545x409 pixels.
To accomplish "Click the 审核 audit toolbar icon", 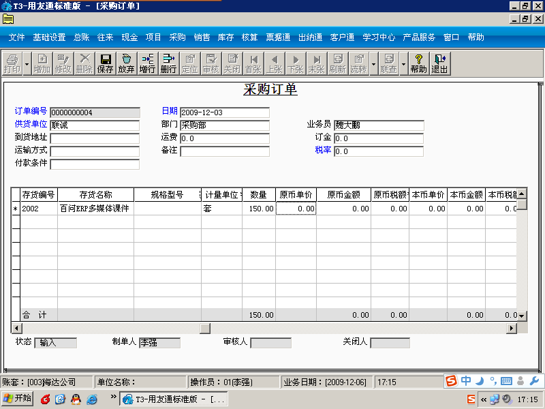I will 211,63.
